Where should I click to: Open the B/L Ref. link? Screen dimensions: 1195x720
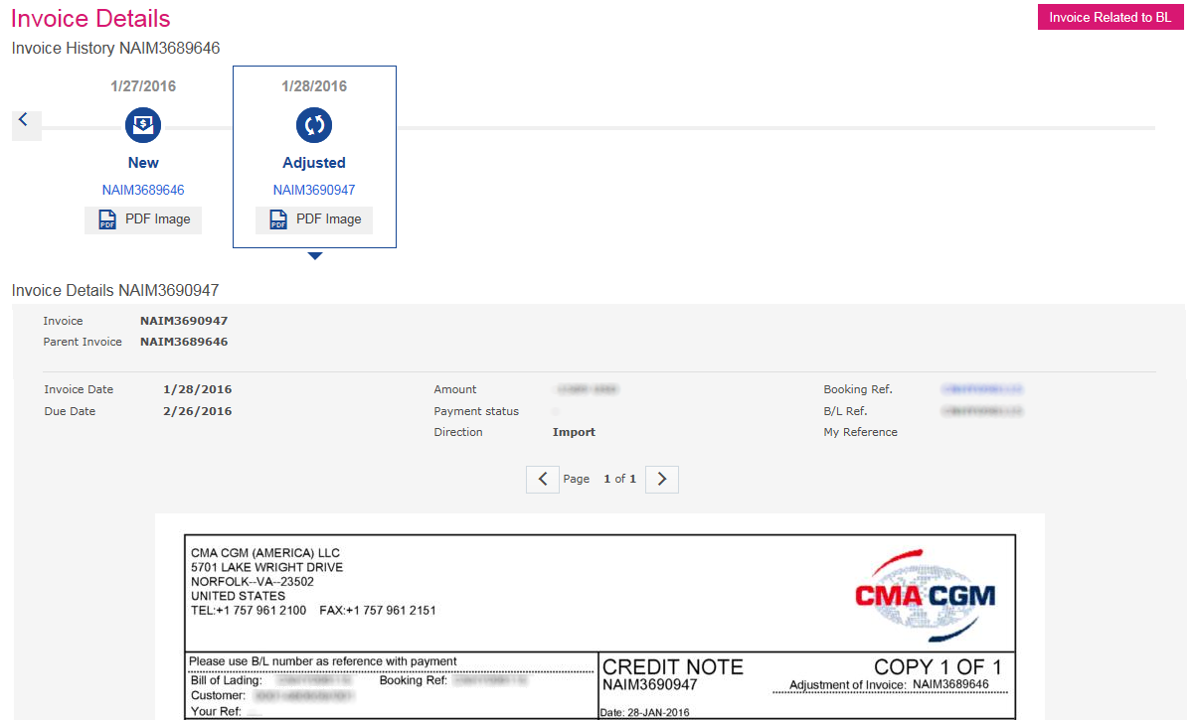point(984,410)
